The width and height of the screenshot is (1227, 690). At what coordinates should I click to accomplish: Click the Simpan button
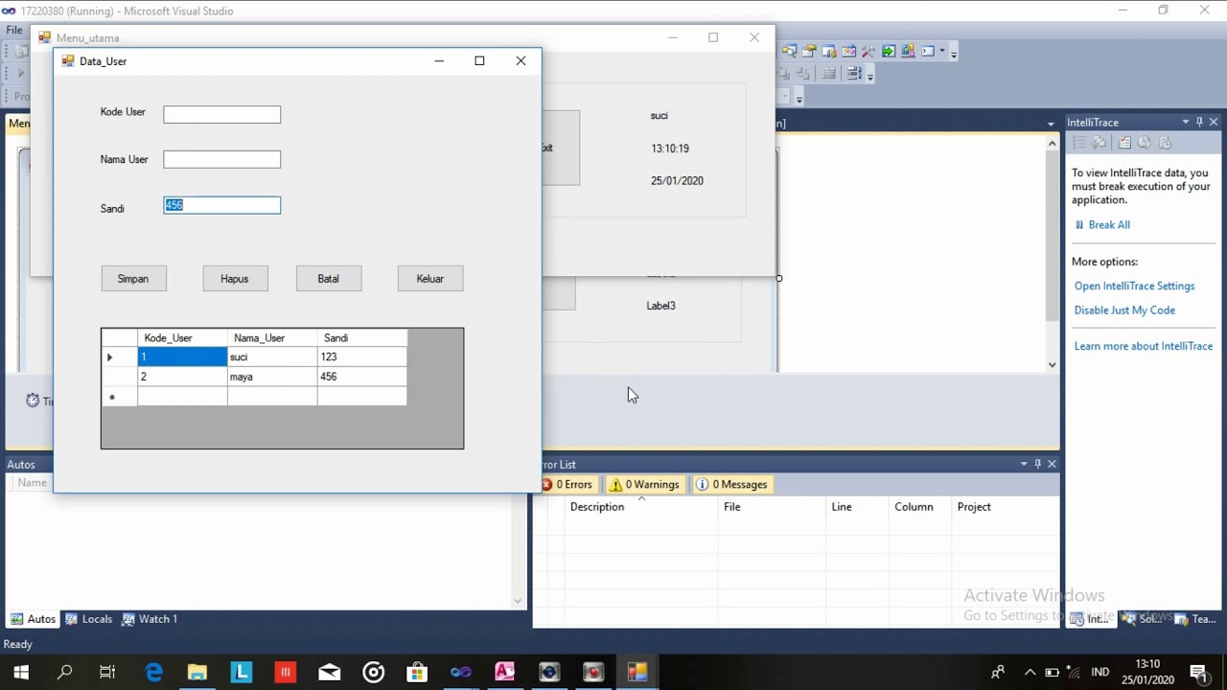[133, 279]
